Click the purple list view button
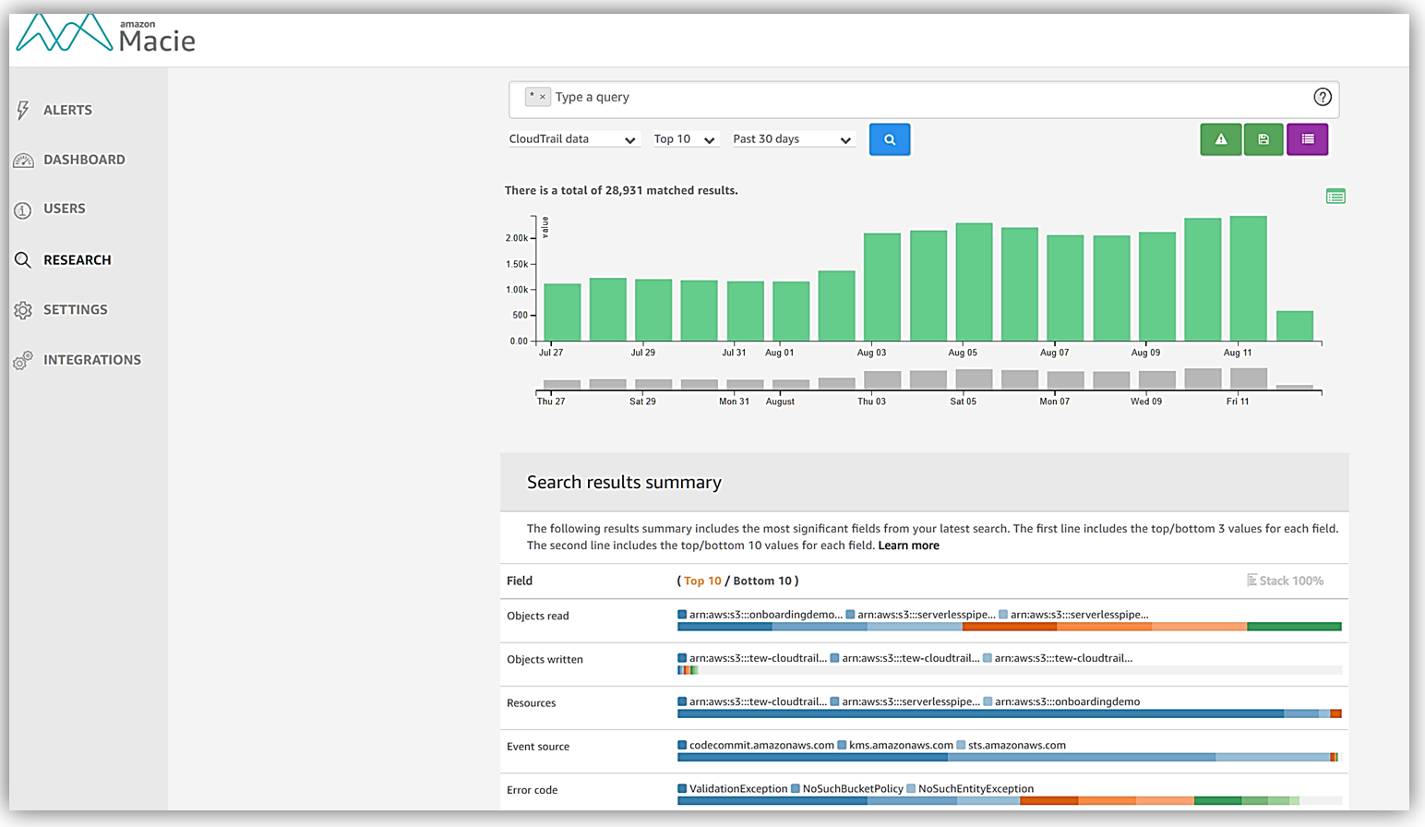 pyautogui.click(x=1307, y=139)
